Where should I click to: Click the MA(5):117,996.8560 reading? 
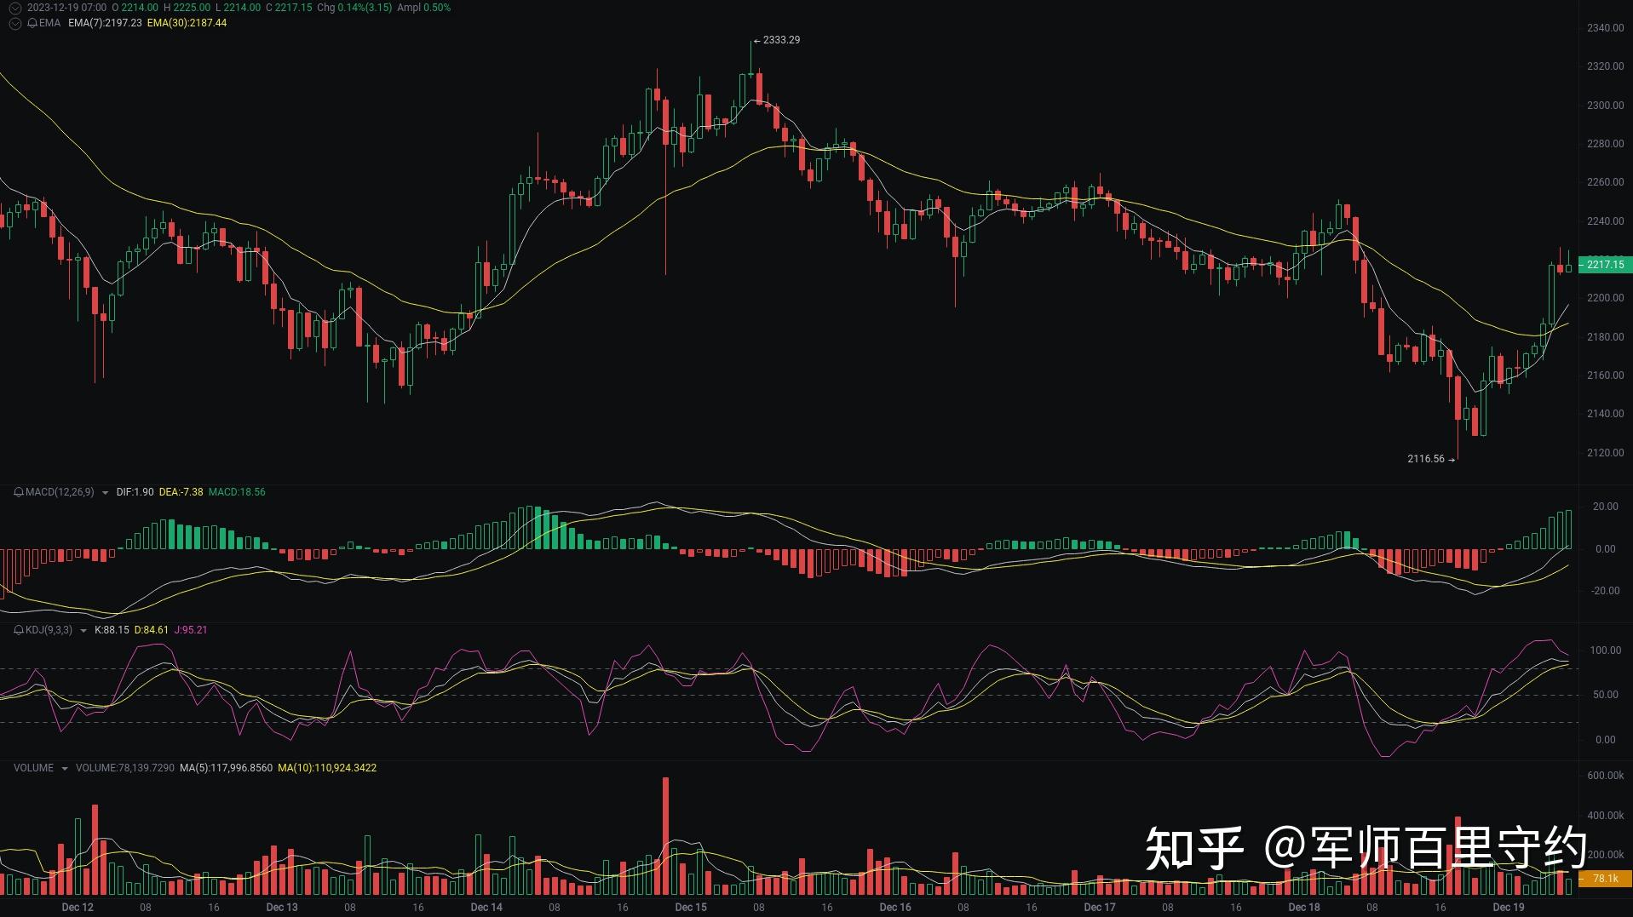(x=226, y=768)
